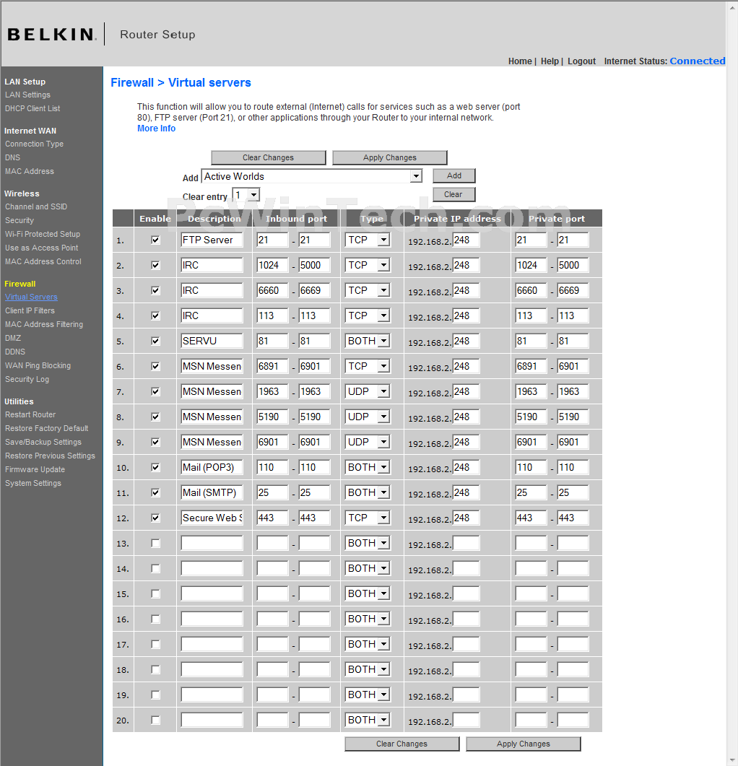Click the bottom Apply Changes button
The width and height of the screenshot is (738, 766).
pyautogui.click(x=524, y=744)
